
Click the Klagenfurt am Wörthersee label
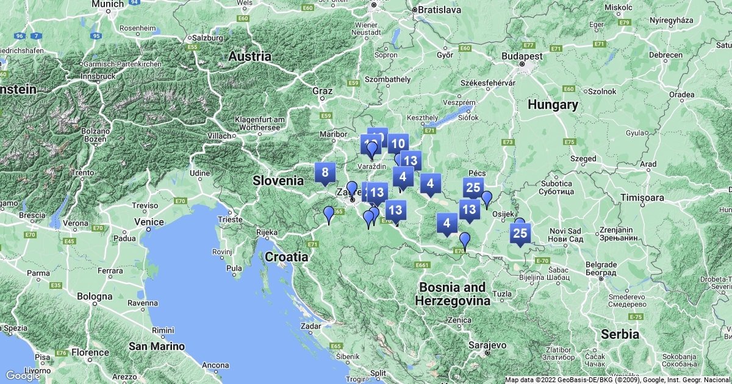coord(260,123)
